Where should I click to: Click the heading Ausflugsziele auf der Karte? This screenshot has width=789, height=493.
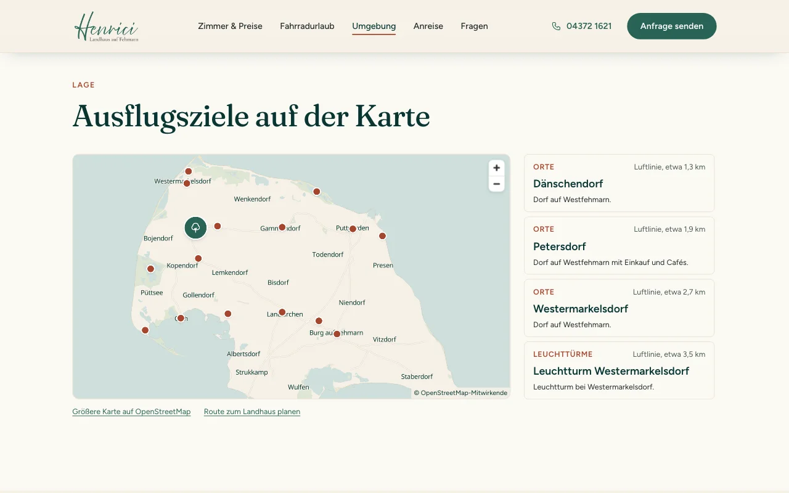(x=251, y=116)
